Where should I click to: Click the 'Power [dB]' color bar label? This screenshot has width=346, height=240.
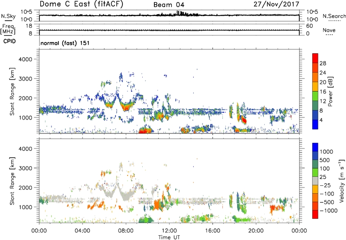330,91
